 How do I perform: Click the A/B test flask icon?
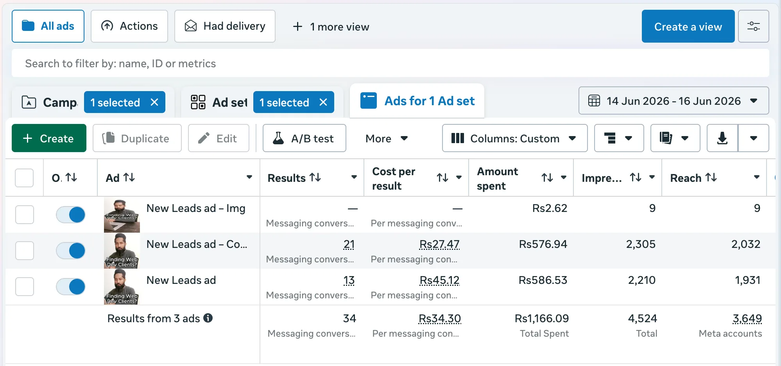click(278, 138)
